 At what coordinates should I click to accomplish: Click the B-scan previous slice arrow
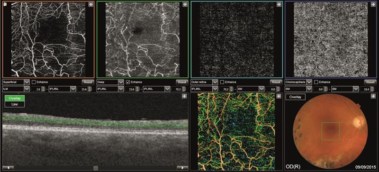[x=8, y=168]
